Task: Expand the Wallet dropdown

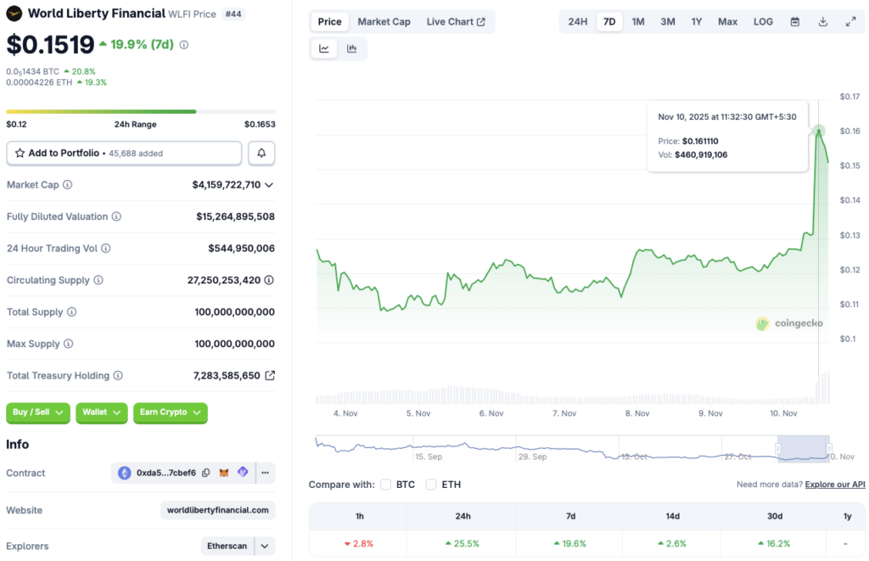Action: tap(102, 412)
